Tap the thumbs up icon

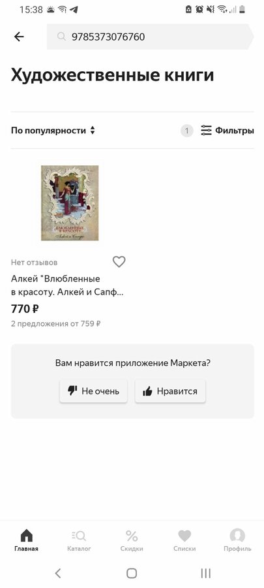pyautogui.click(x=148, y=391)
